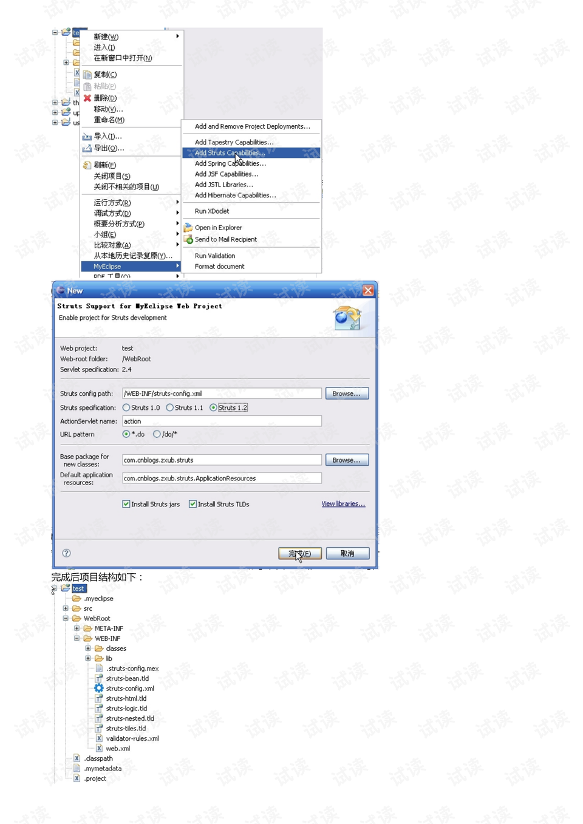Click the Base package for new classes field
583x824 pixels.
pos(222,460)
